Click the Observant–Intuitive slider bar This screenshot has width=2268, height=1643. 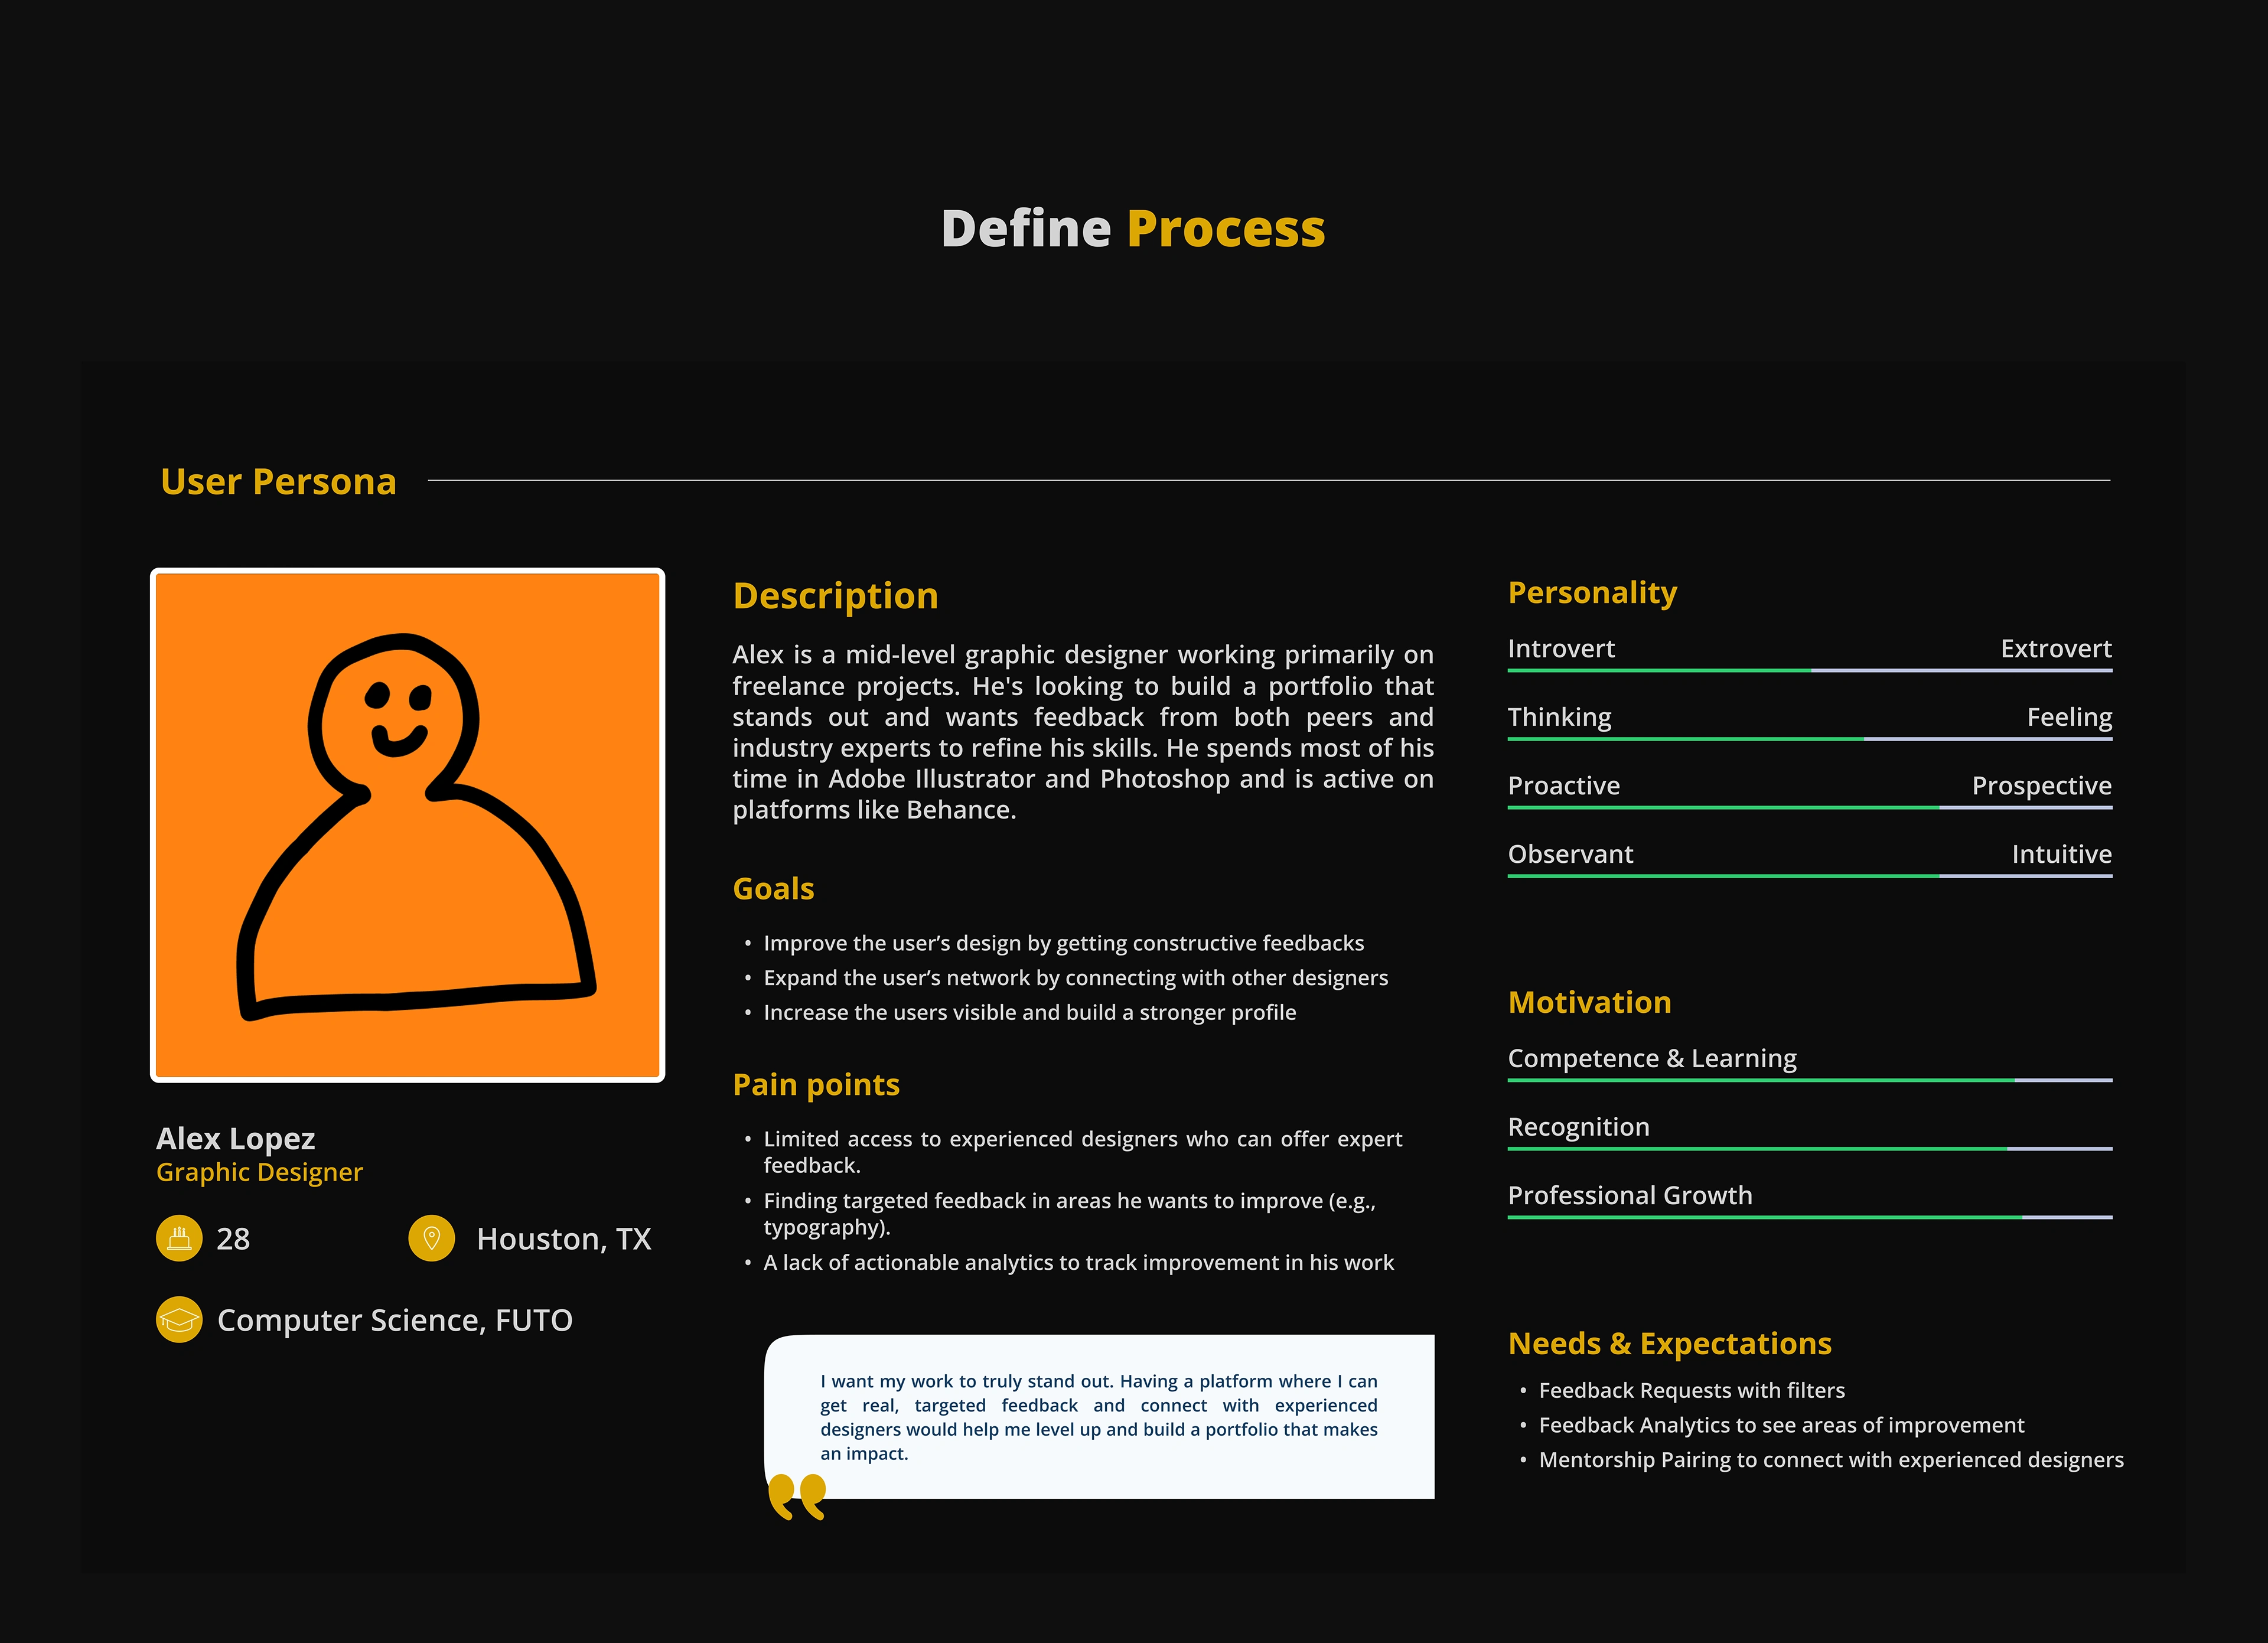[x=1809, y=876]
